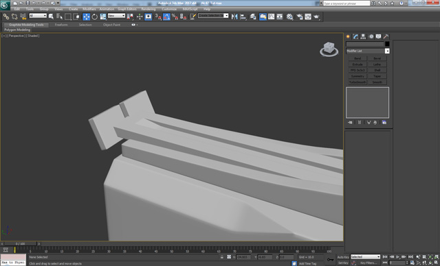Click the Bind to Space Warp icon
The height and width of the screenshot is (266, 440).
click(x=23, y=16)
